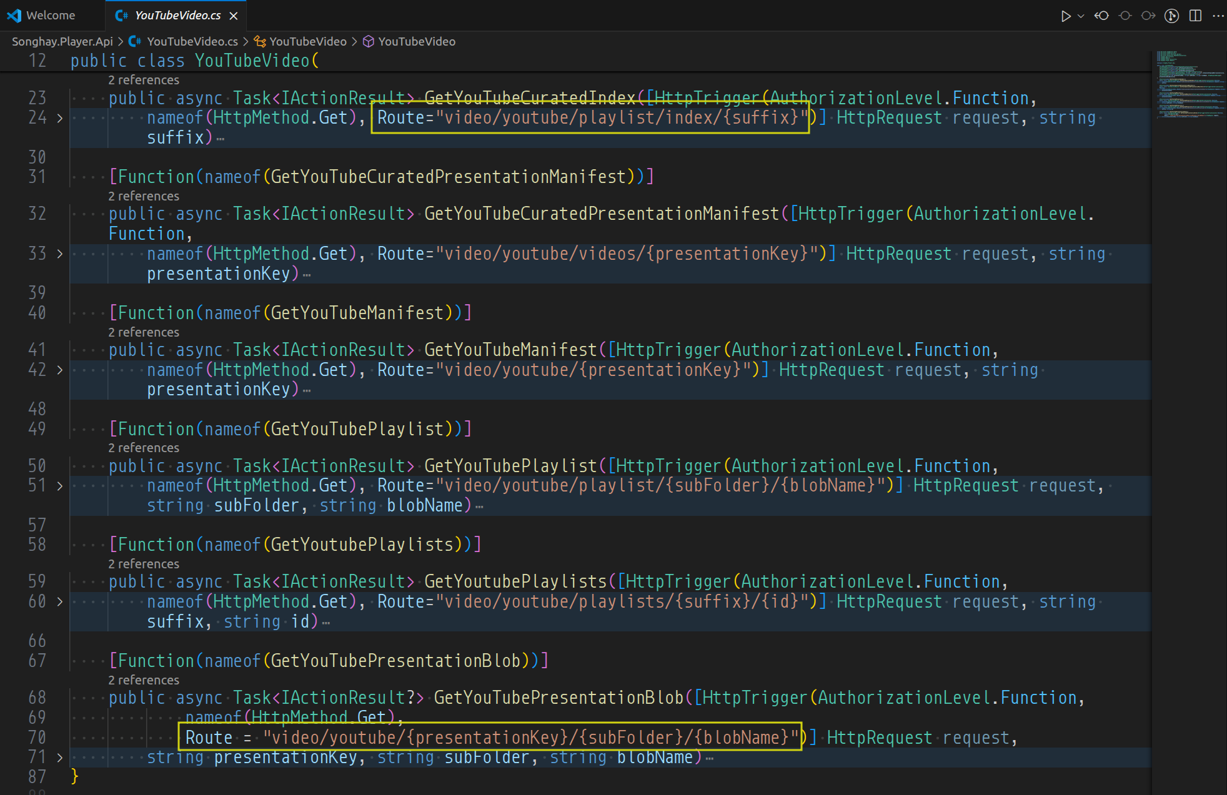The width and height of the screenshot is (1227, 795).
Task: Click 'Task<IActionResult?>' return type on line 68
Action: (329, 698)
